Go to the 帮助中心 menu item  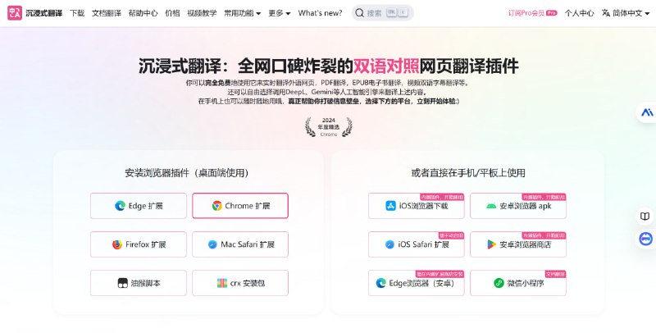143,13
